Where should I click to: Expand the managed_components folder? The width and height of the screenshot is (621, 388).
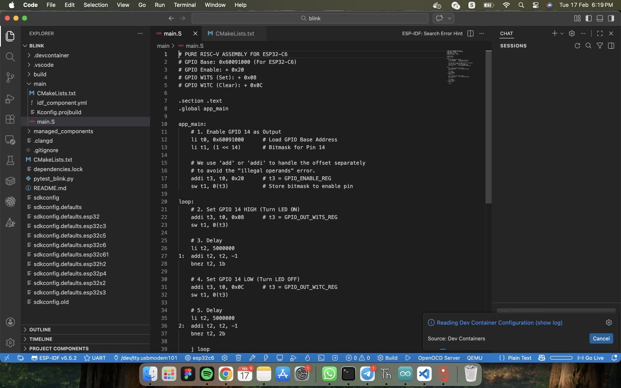[x=85, y=131]
